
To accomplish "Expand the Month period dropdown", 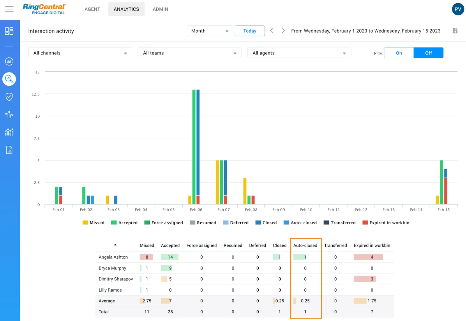I will [x=210, y=31].
